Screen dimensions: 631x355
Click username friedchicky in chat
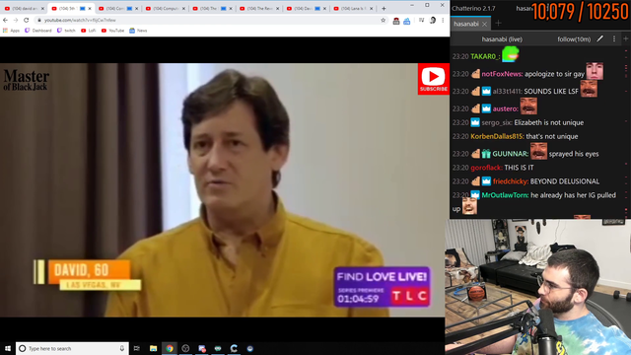pos(511,181)
